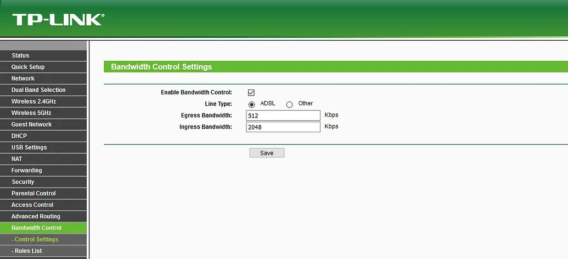Toggle Enable Bandwidth Control checkbox
Viewport: 568px width, 259px height.
pyautogui.click(x=251, y=93)
